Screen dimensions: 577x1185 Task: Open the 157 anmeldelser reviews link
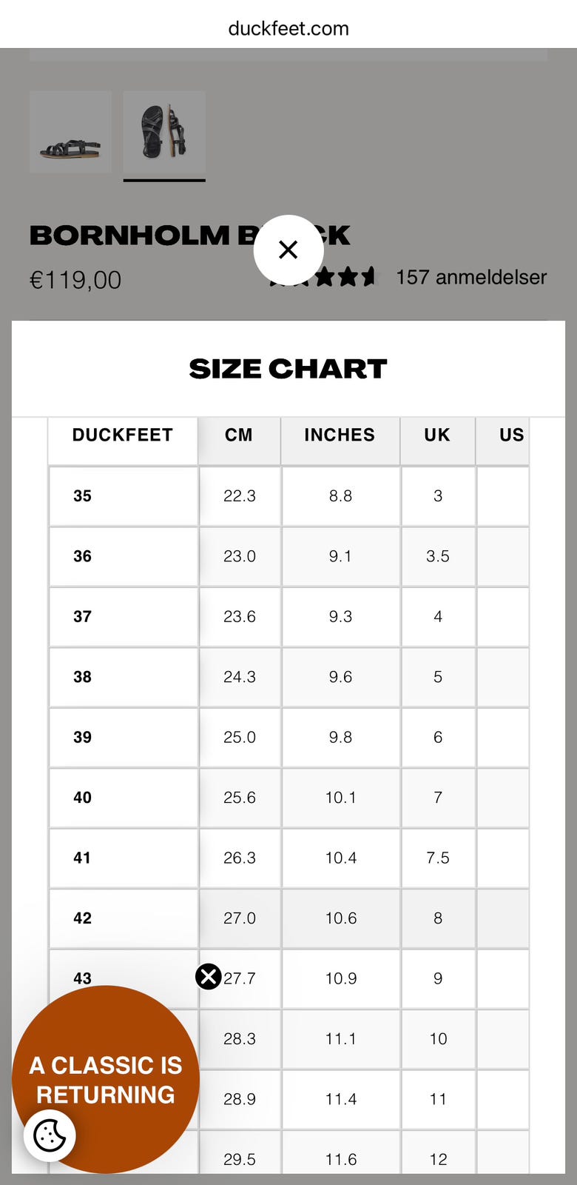471,277
